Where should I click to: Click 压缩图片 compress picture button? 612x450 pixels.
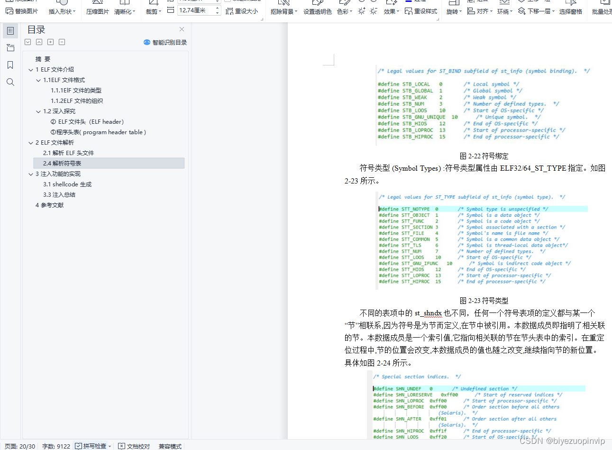[98, 11]
